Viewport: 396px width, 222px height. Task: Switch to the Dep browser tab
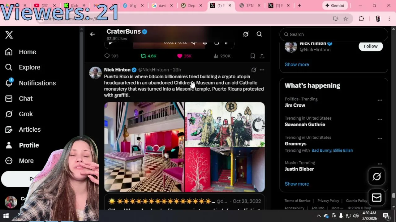(x=192, y=6)
